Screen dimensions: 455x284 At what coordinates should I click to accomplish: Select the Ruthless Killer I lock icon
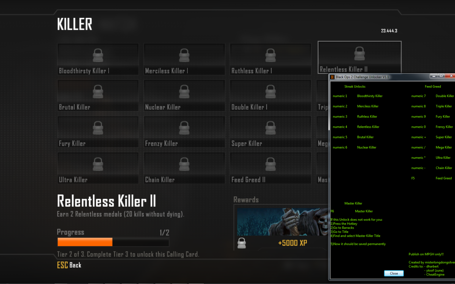[x=270, y=55]
